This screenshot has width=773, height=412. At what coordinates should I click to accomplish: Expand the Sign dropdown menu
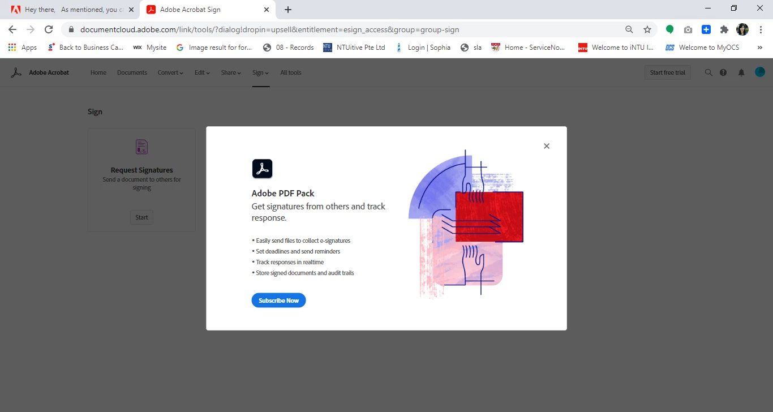[260, 72]
